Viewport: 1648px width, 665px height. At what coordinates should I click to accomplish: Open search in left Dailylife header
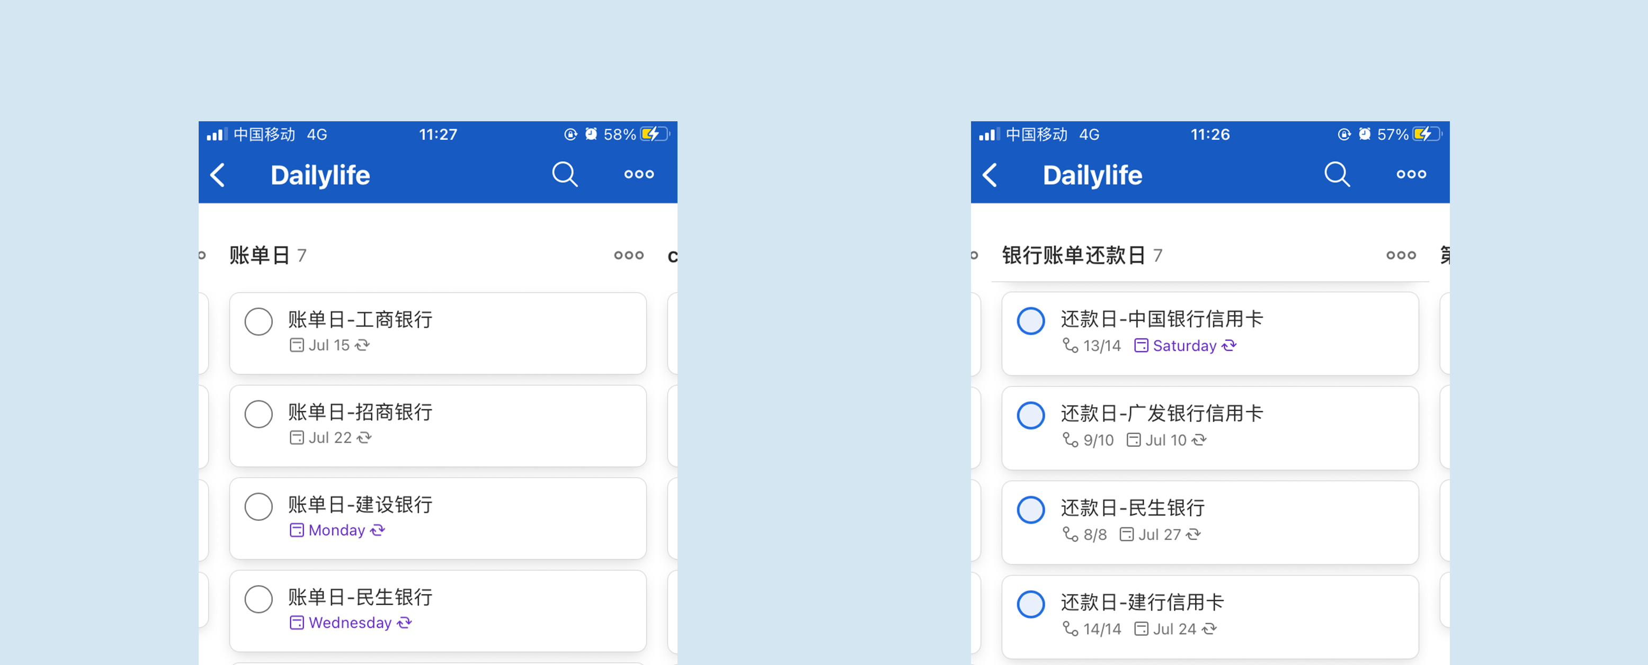[564, 174]
